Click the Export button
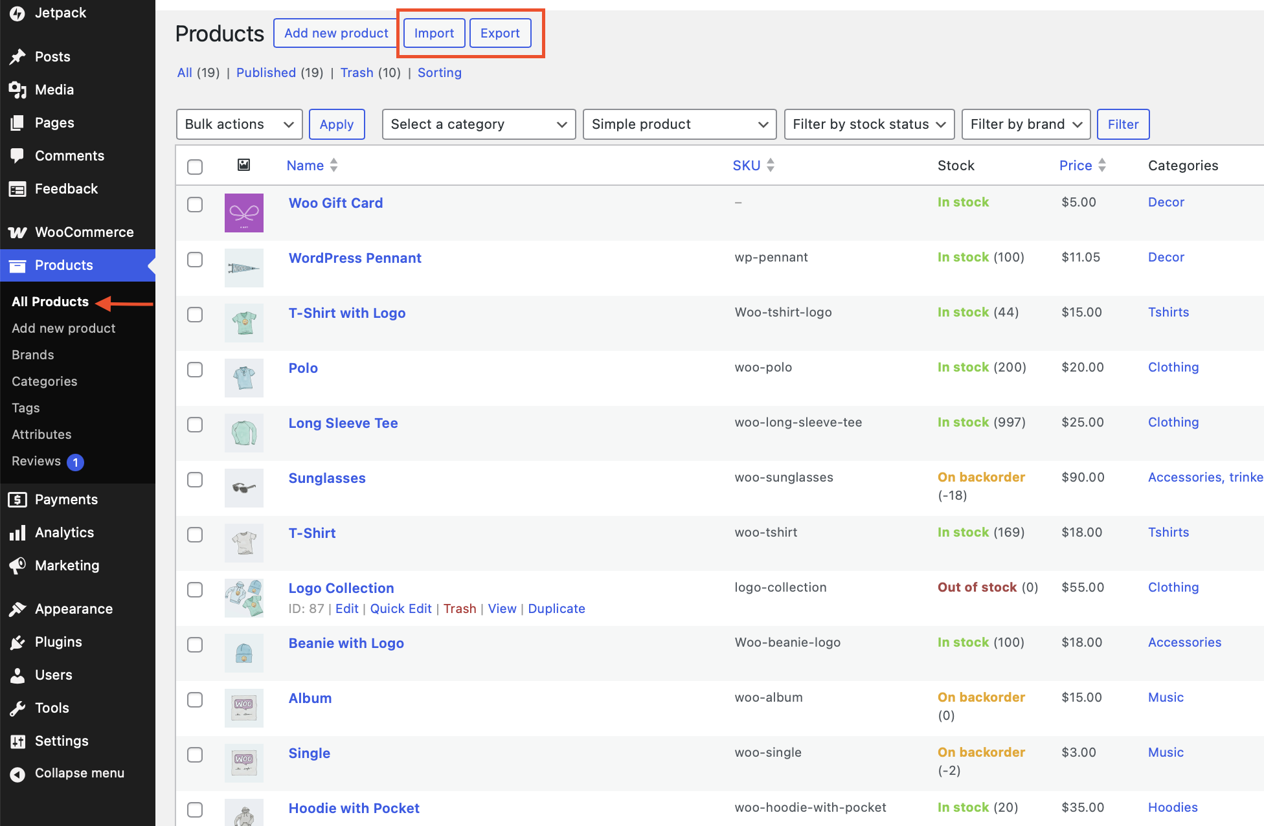 click(x=500, y=33)
